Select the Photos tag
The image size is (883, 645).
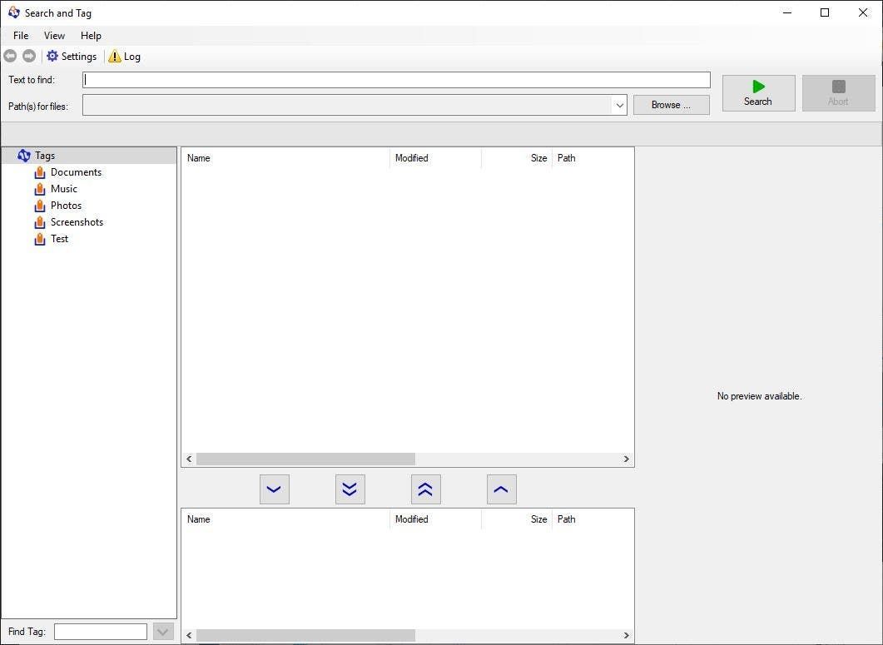point(66,206)
